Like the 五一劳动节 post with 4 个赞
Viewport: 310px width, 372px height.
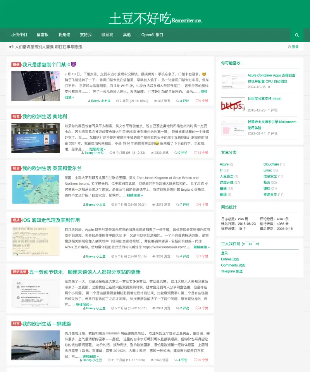[202, 308]
